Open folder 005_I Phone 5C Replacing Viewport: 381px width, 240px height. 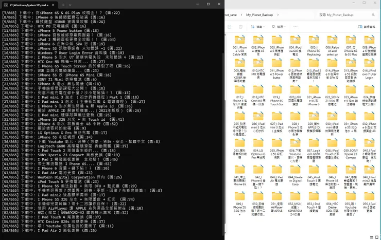314,46
